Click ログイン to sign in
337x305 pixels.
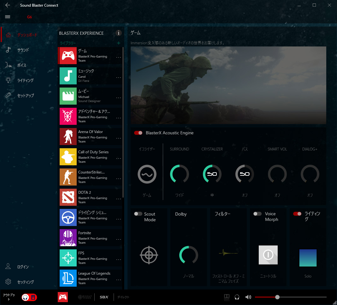click(x=23, y=267)
